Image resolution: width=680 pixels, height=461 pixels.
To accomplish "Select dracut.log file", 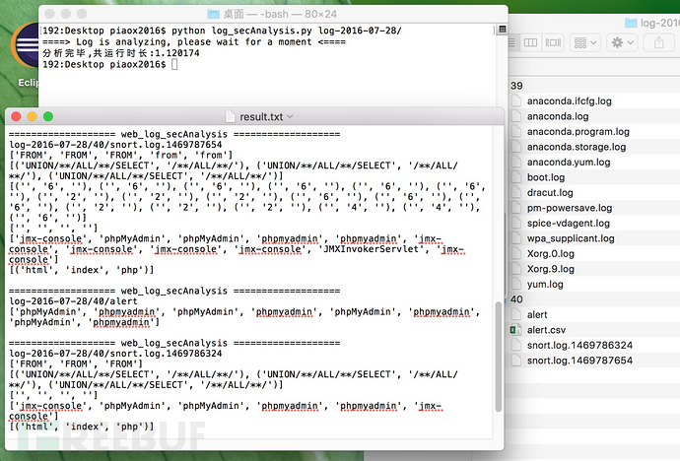I will pyautogui.click(x=550, y=192).
